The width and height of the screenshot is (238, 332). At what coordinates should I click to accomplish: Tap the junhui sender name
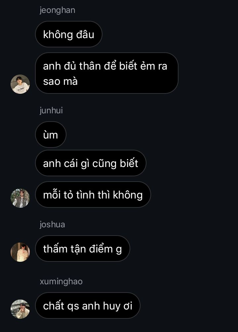coord(51,111)
